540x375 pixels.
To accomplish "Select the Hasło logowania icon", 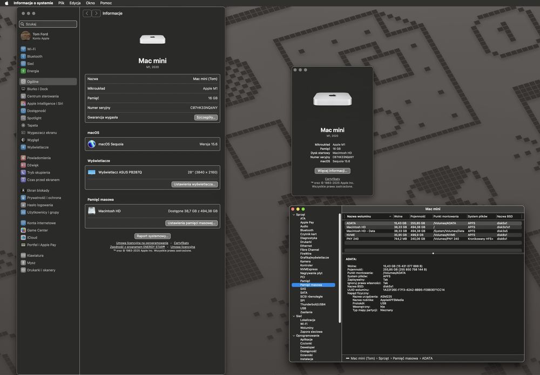I will (x=23, y=205).
